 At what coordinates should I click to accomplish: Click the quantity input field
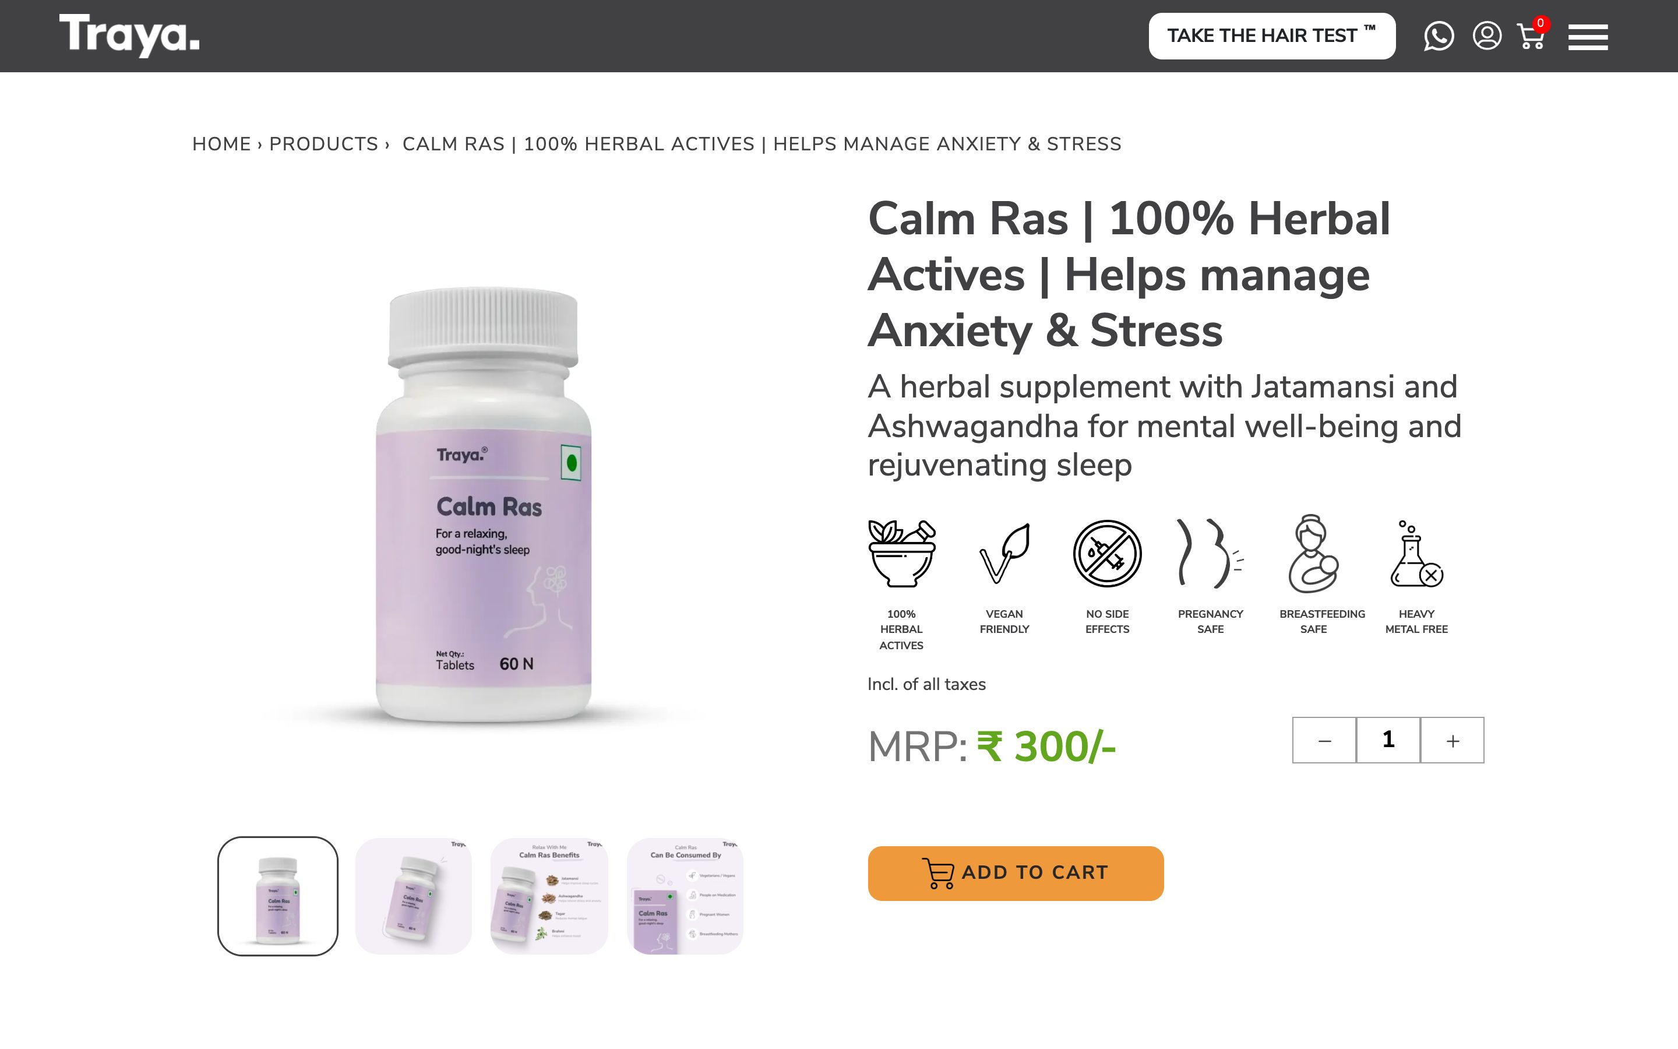(1388, 740)
